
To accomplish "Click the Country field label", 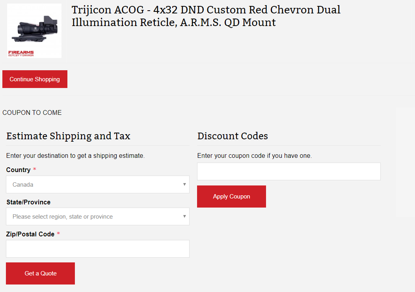I will [18, 170].
